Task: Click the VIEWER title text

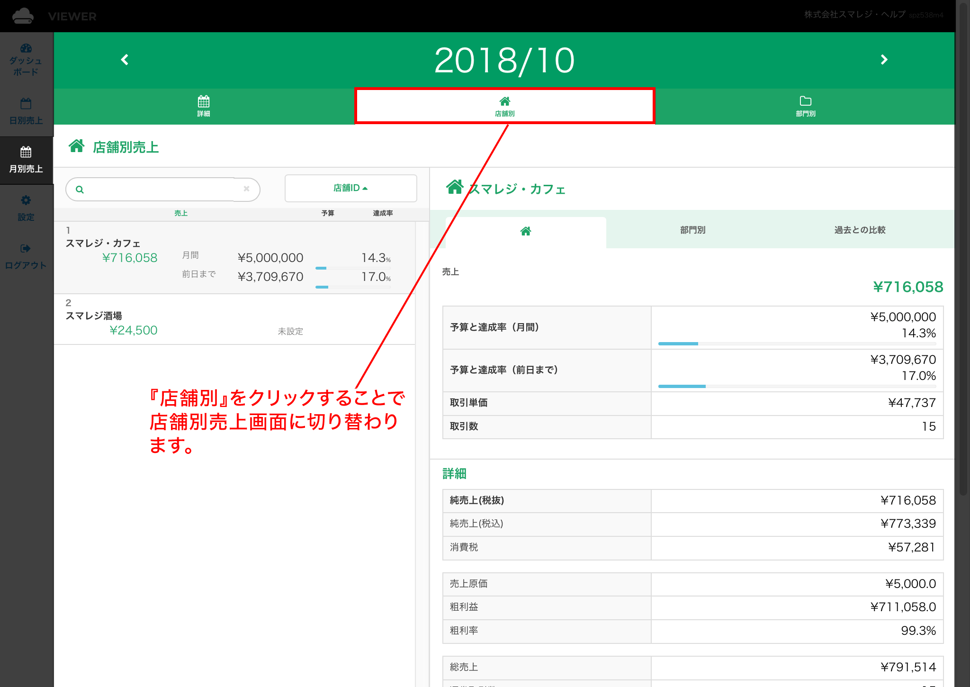Action: 72,17
